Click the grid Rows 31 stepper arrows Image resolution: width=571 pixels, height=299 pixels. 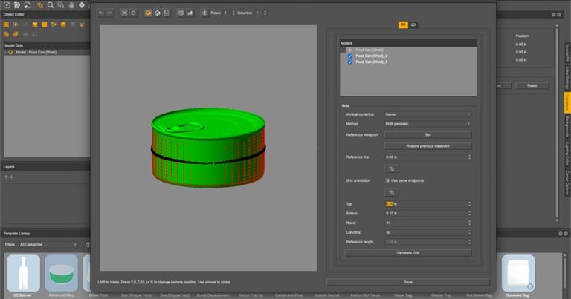click(x=469, y=223)
